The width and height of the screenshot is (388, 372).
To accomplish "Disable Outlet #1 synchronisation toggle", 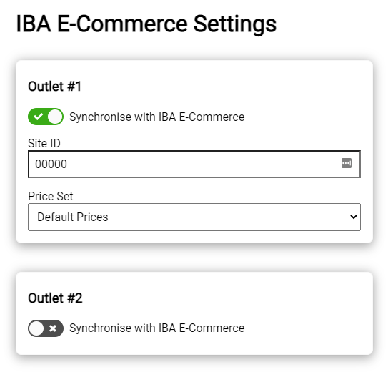I will [x=46, y=117].
